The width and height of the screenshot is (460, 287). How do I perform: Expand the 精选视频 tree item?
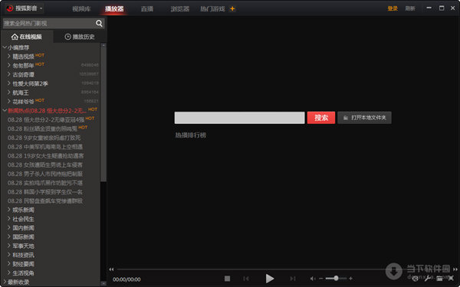[x=9, y=56]
